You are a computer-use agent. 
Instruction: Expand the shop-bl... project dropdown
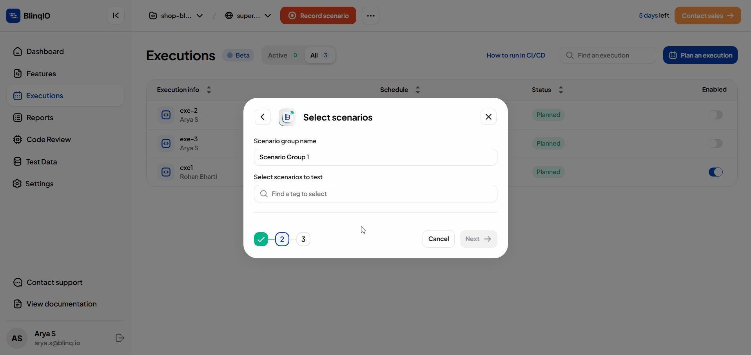point(176,16)
